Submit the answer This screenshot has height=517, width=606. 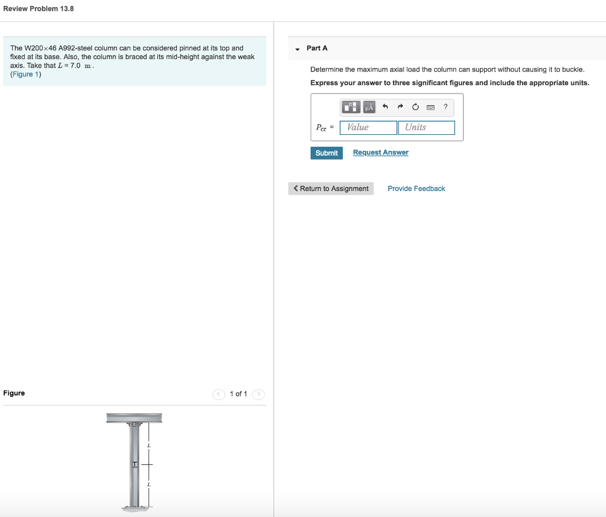(326, 153)
